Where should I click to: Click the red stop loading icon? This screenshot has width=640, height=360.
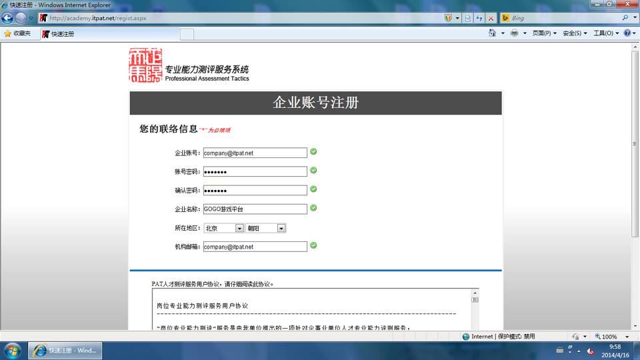[x=491, y=18]
